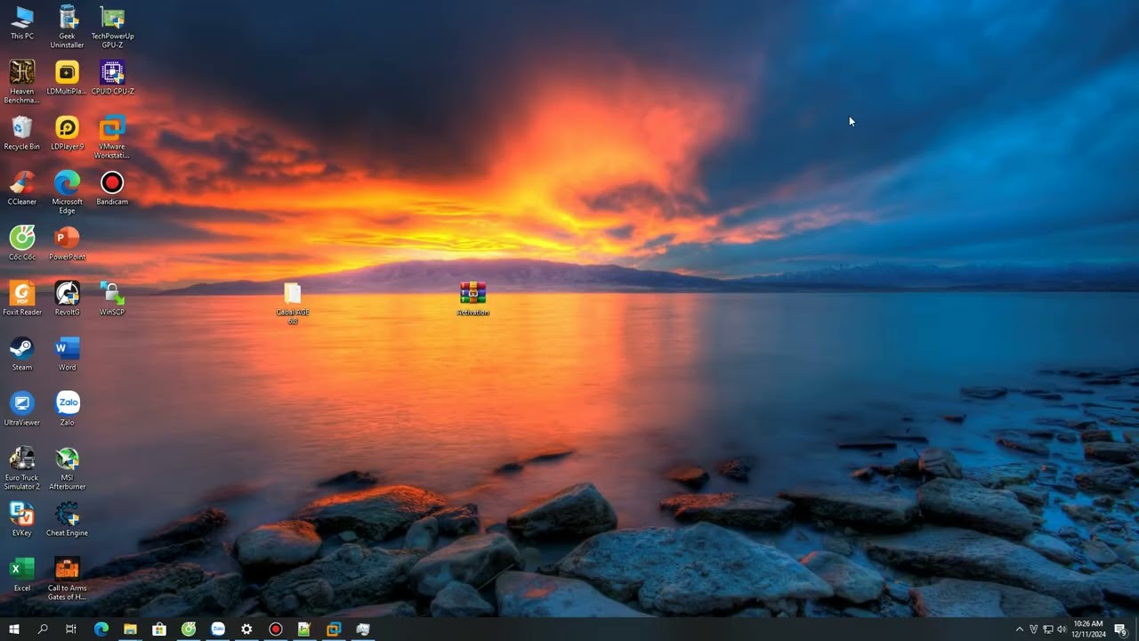Switch to Zalo in the taskbar
The height and width of the screenshot is (641, 1139).
click(218, 629)
